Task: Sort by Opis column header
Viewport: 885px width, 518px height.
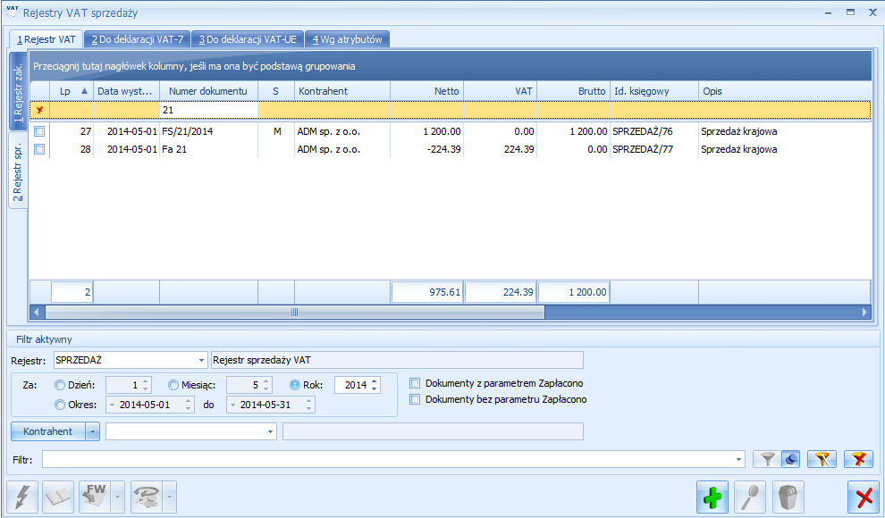Action: [785, 91]
